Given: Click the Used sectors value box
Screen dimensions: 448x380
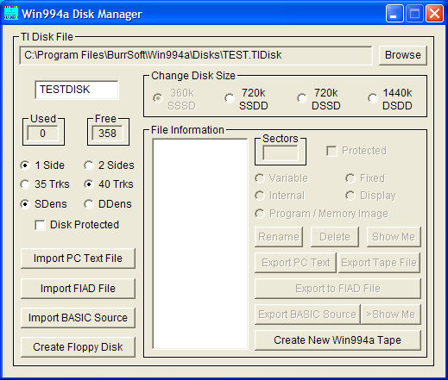Looking at the screenshot, I should coord(43,134).
